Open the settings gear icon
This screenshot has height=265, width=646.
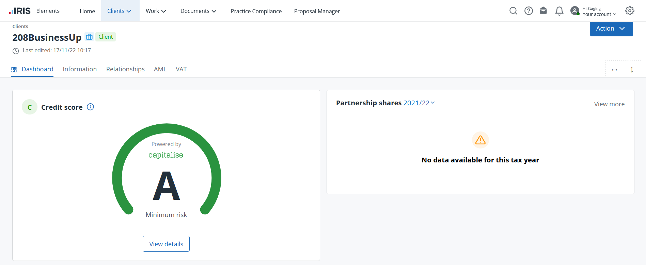click(630, 11)
